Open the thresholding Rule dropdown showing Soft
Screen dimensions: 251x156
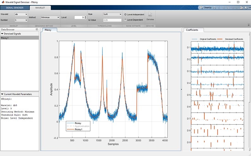coord(112,14)
